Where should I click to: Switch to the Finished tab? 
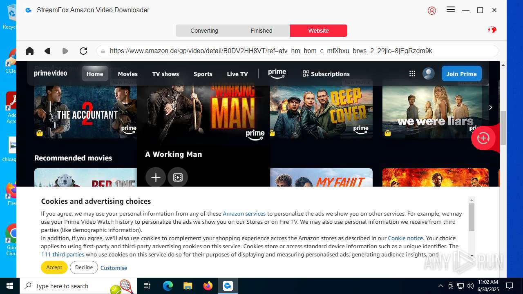tap(261, 31)
